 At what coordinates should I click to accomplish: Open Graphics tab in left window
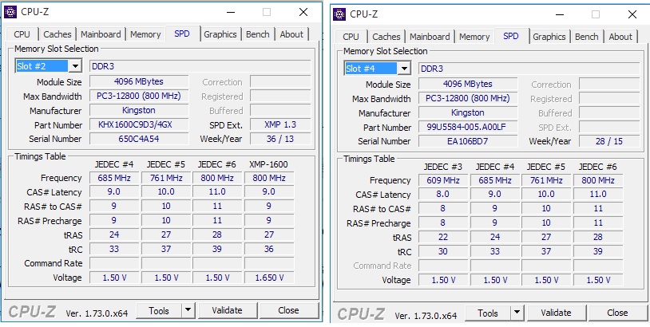[220, 34]
